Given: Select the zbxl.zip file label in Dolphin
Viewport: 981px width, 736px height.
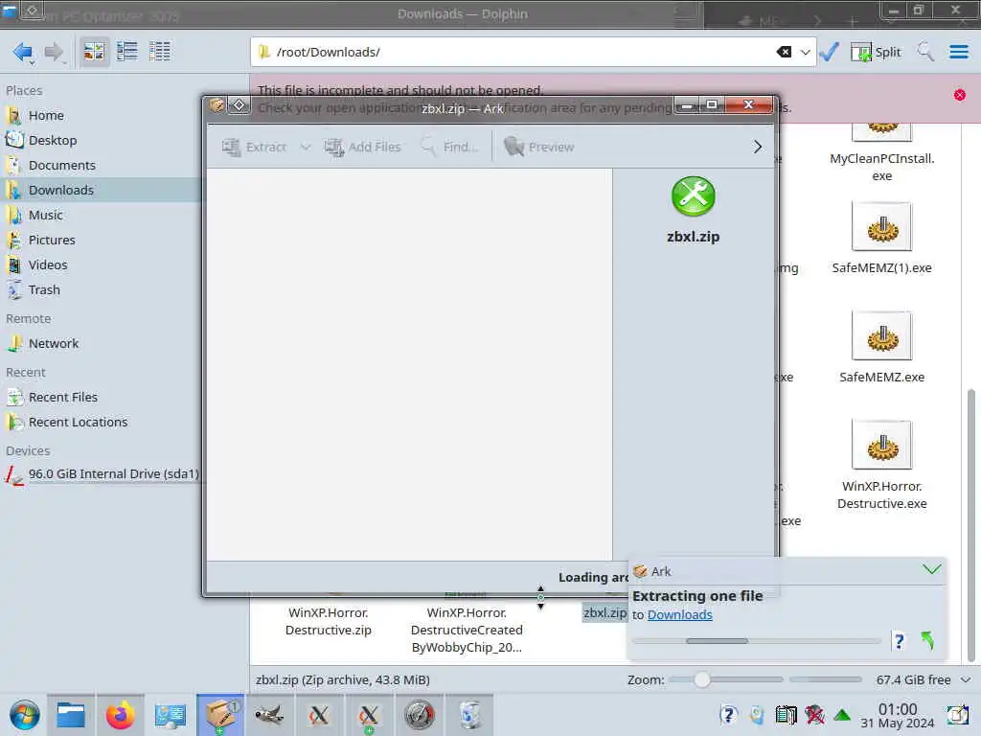Looking at the screenshot, I should tap(605, 613).
